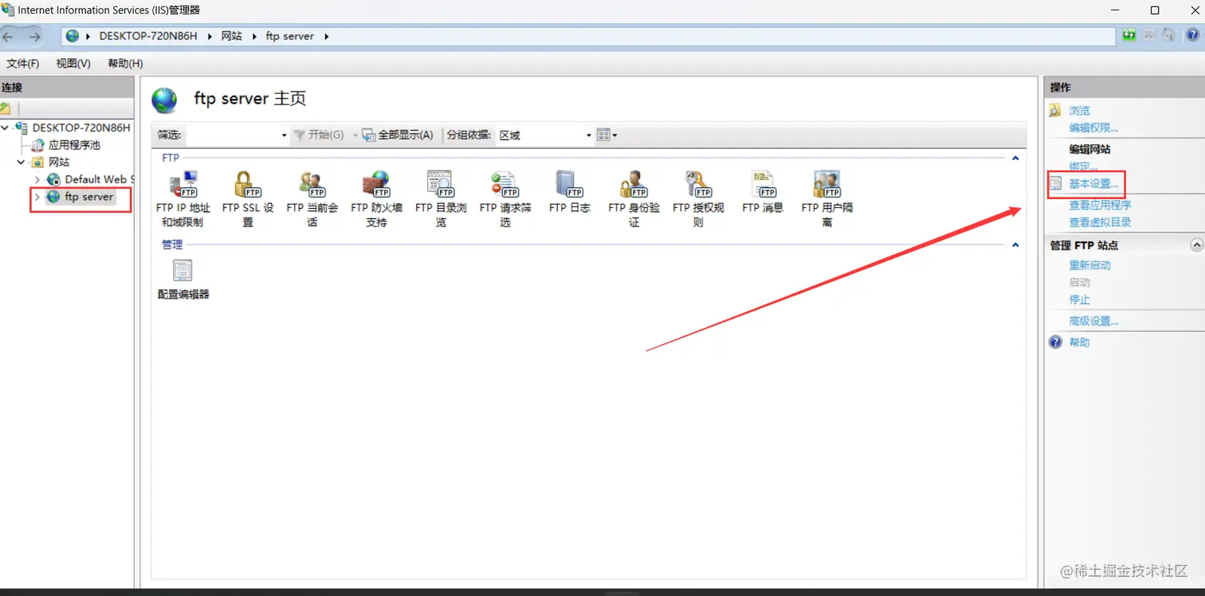Image resolution: width=1205 pixels, height=596 pixels.
Task: Click 帮助 link in Actions panel
Action: click(x=1080, y=343)
